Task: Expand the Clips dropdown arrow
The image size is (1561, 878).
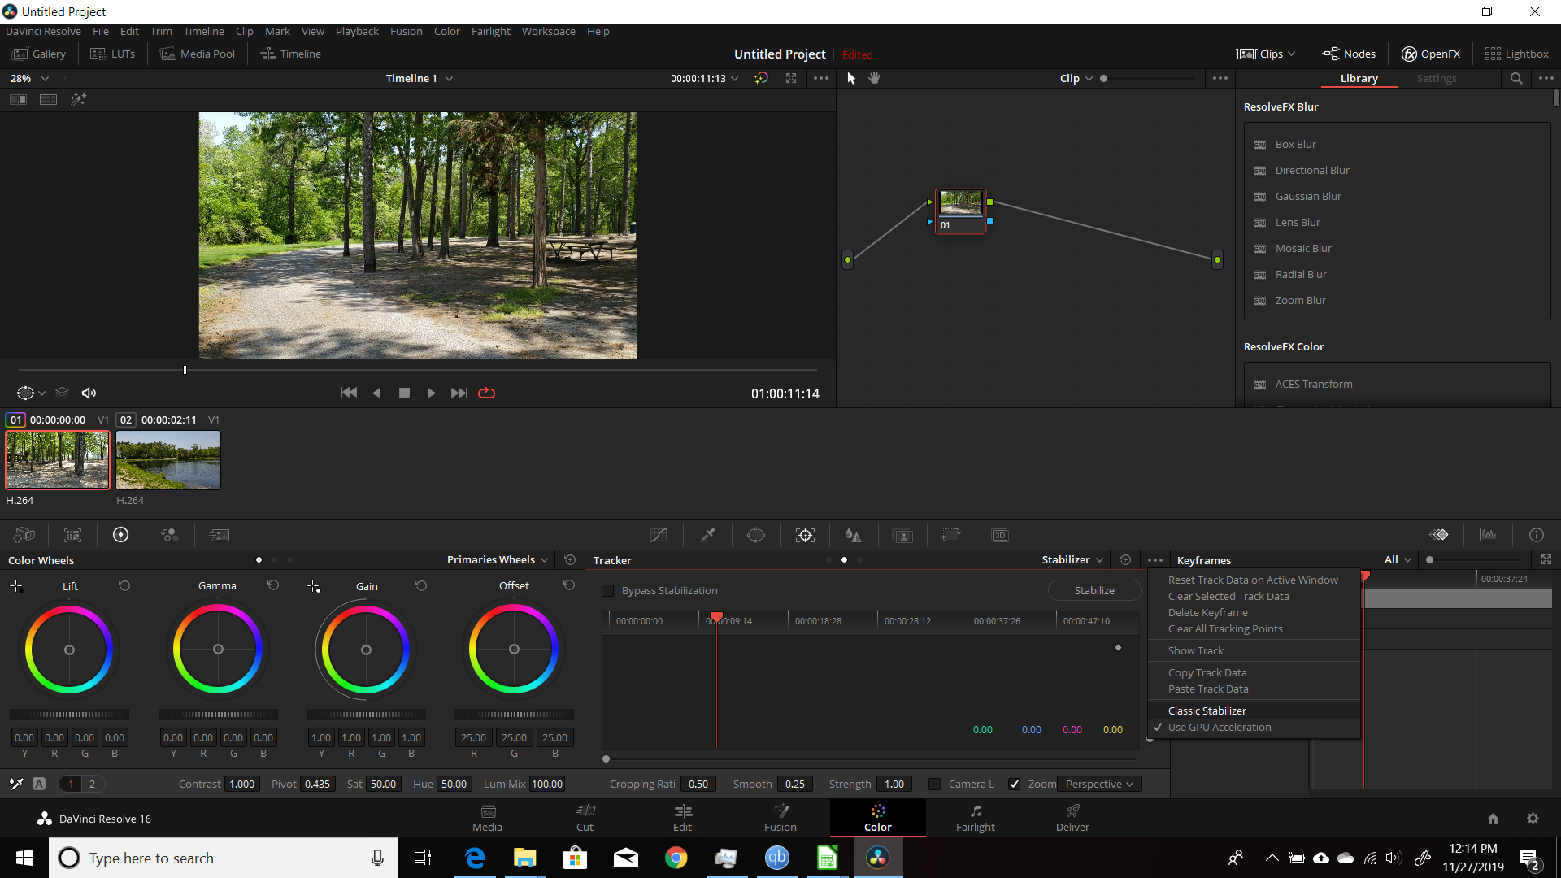Action: (1291, 54)
